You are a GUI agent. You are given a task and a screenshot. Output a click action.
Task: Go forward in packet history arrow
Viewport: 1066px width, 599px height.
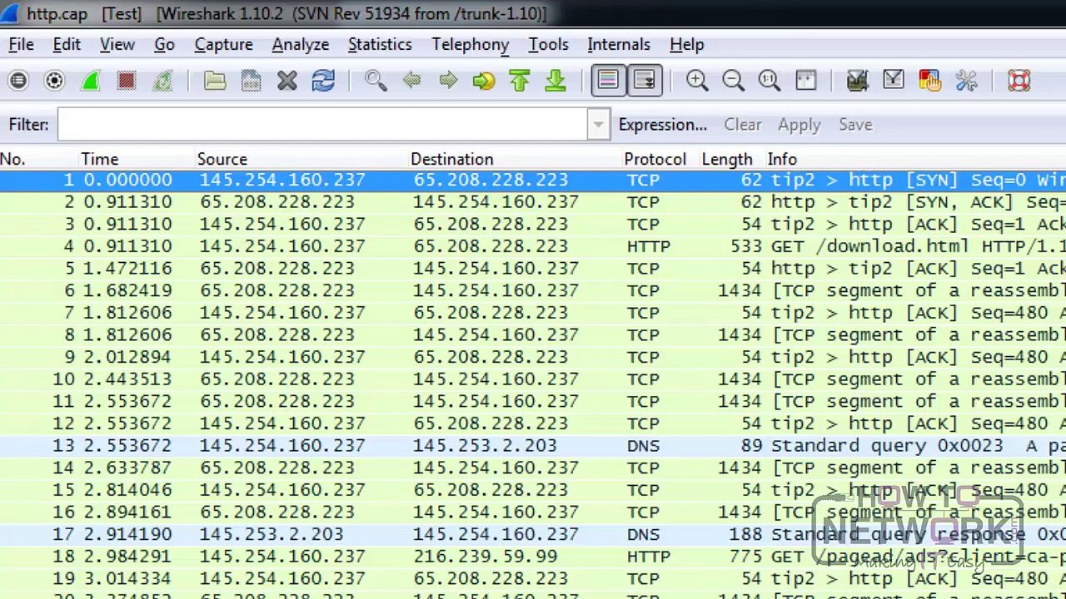pyautogui.click(x=448, y=81)
